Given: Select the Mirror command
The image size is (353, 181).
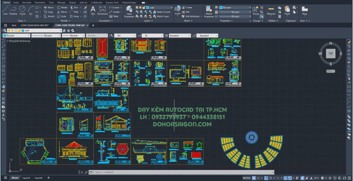Looking at the screenshot, I should pos(62,12).
